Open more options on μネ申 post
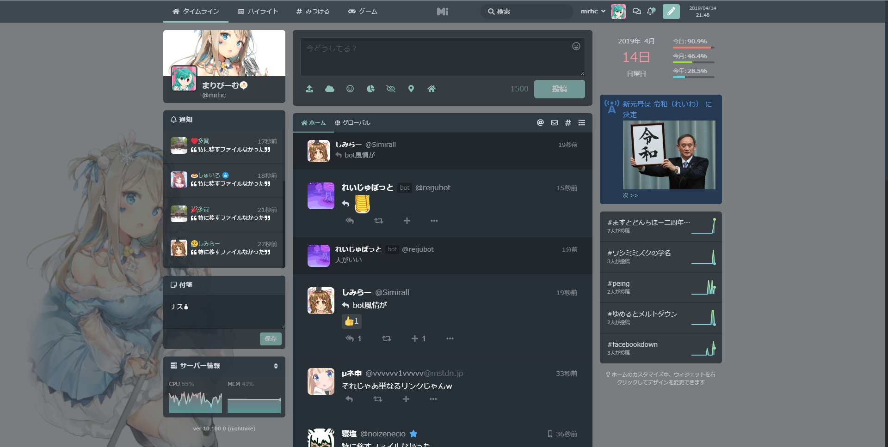This screenshot has height=447, width=888. click(x=433, y=399)
